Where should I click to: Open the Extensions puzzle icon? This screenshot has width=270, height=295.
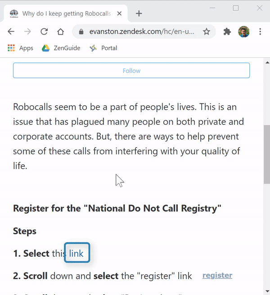[227, 32]
